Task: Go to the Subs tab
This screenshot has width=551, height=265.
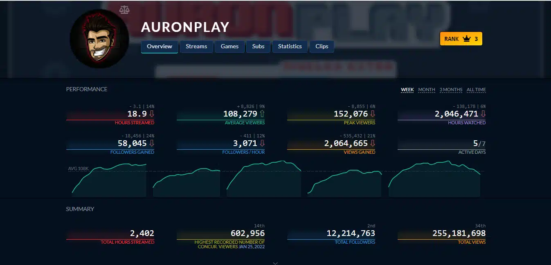Action: point(258,47)
